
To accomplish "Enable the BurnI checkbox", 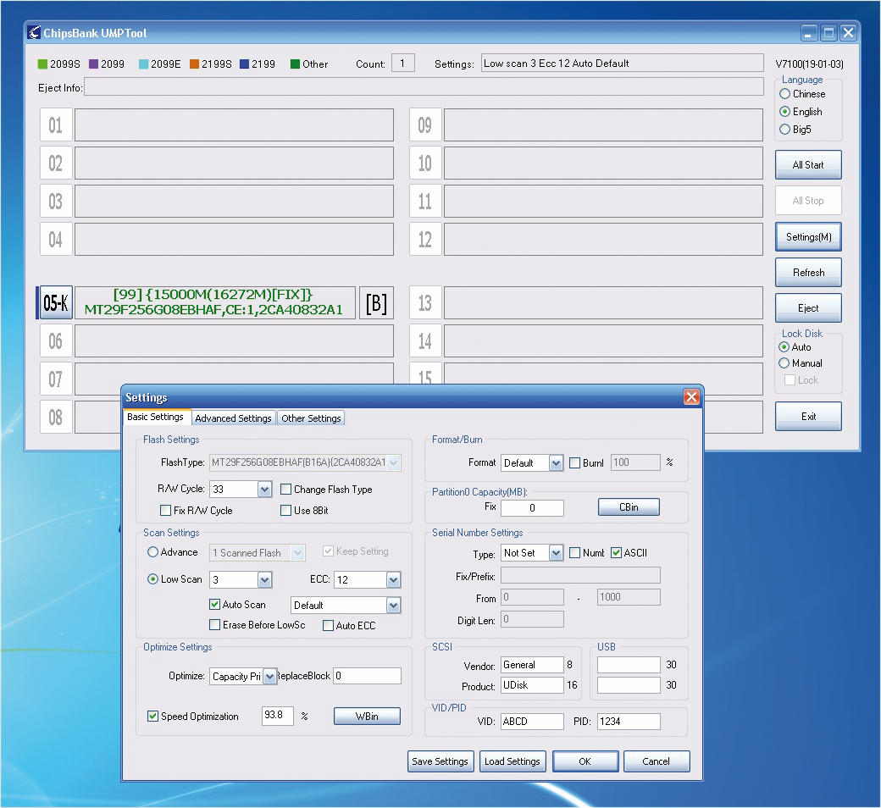I will 575,463.
